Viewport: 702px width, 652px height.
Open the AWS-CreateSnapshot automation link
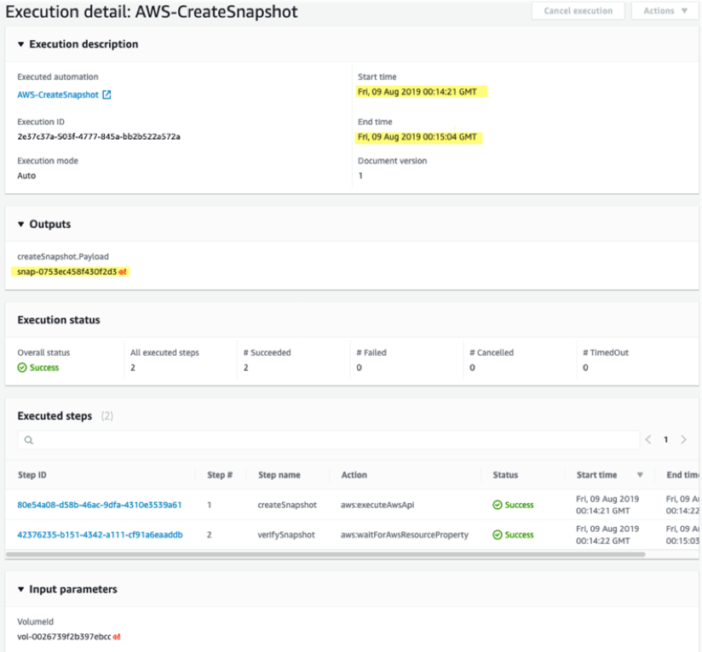(x=58, y=94)
